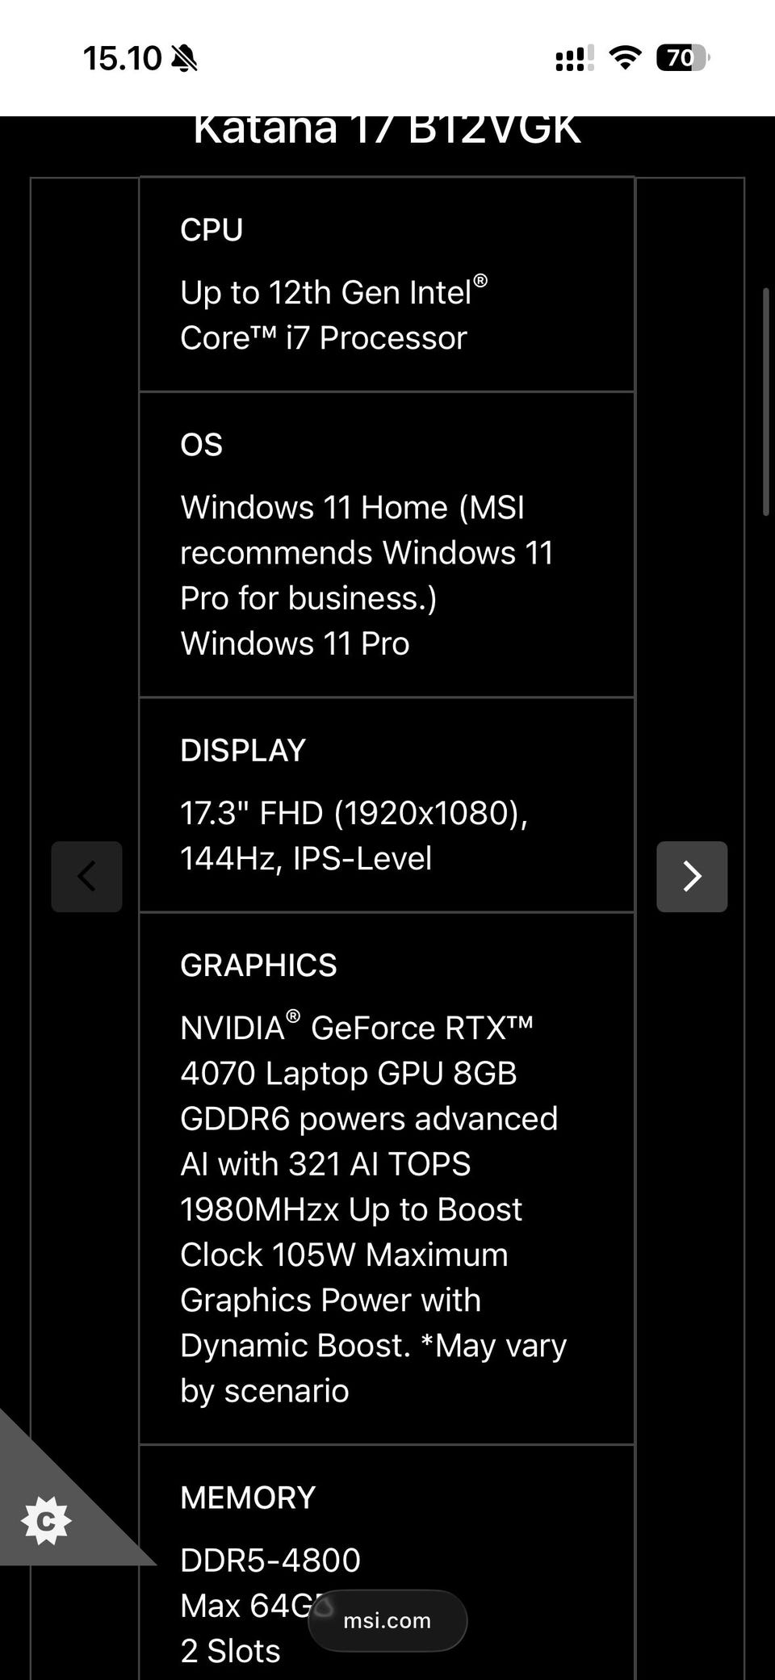Tap the 17.3" FHD display description
Screen dimensions: 775x1680
(x=354, y=836)
